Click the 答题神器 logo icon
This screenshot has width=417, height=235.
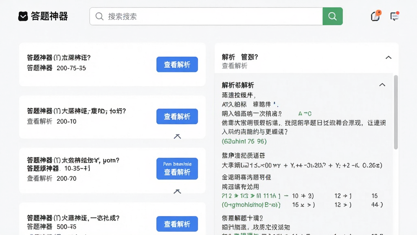point(23,16)
